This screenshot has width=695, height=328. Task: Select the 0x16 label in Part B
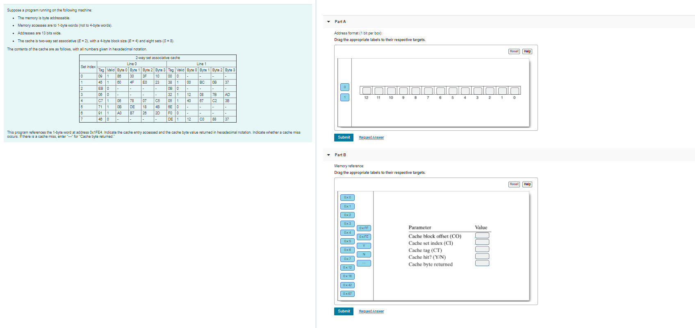(x=347, y=276)
